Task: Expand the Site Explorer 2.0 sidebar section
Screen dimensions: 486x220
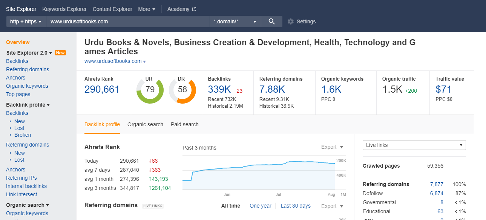Action: point(29,53)
